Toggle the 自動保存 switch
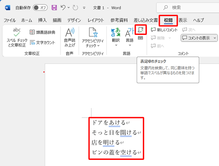This screenshot has width=219, height=166. coord(40,7)
